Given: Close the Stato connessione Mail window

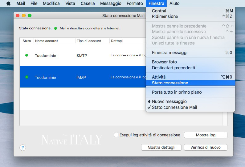Looking at the screenshot, I should 18,15.
